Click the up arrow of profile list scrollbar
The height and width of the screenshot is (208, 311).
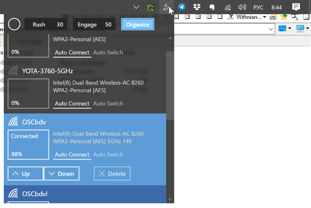point(170,38)
